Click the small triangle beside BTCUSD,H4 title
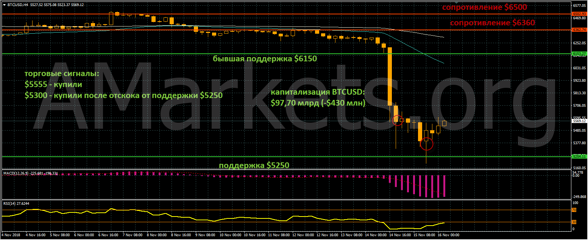The height and width of the screenshot is (240, 588). (4, 5)
